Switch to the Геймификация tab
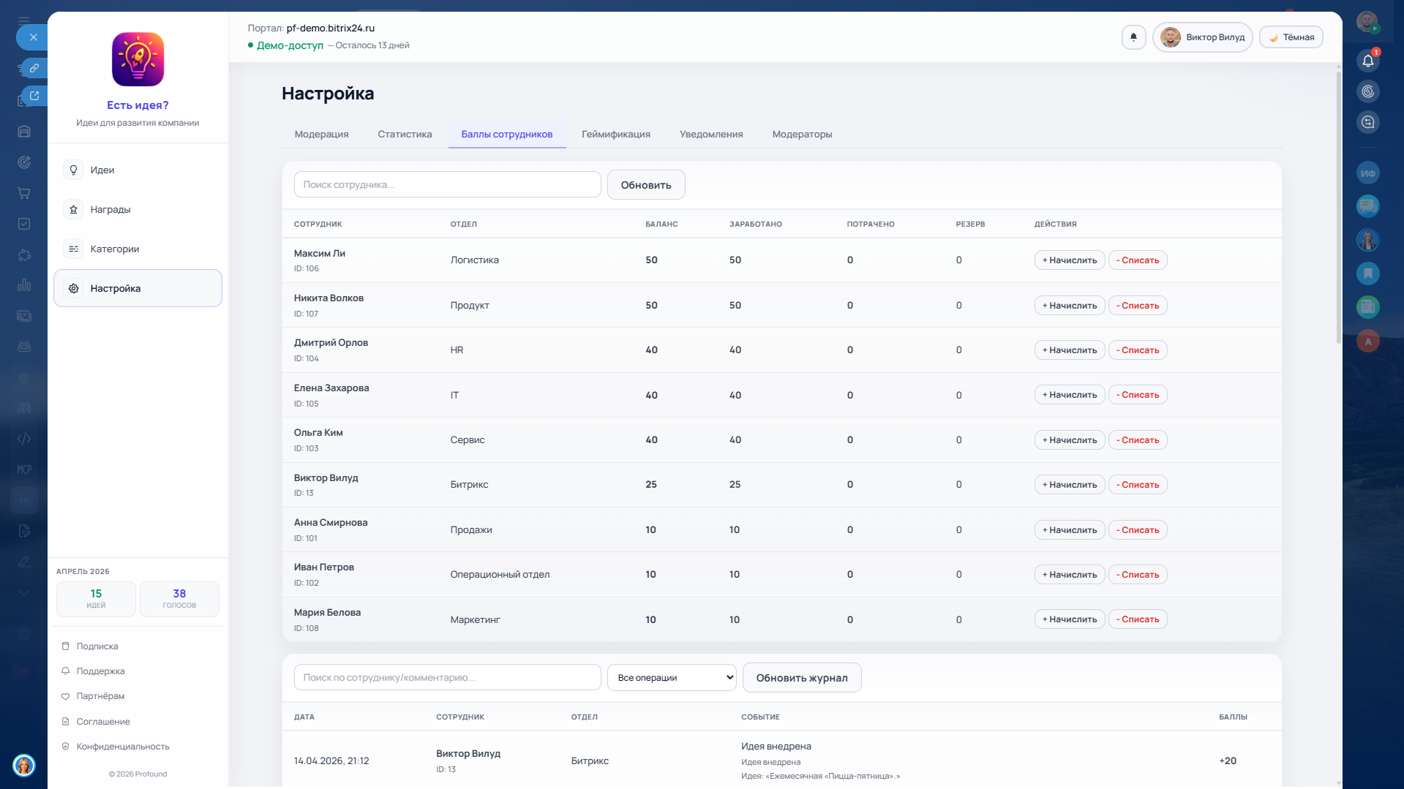The image size is (1404, 789). point(615,135)
